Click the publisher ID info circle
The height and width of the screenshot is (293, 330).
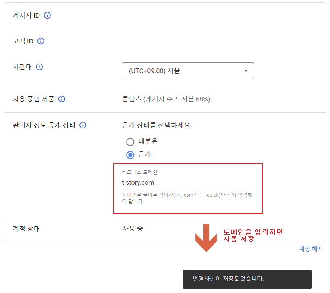pos(47,16)
